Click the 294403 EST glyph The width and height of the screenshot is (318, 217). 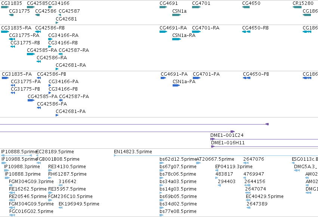click(x=219, y=185)
